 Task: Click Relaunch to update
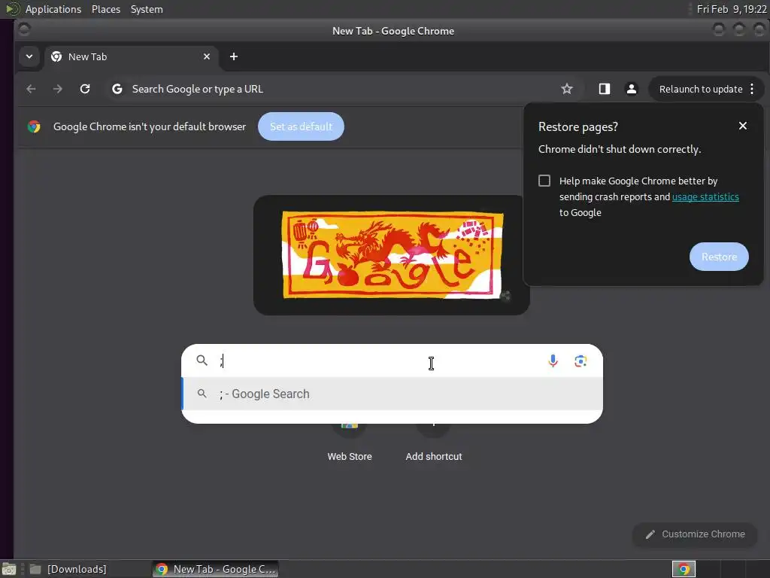(700, 89)
